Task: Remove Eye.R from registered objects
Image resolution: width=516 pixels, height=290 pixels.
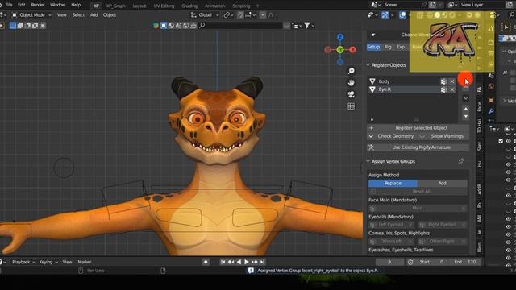Action: coord(452,89)
